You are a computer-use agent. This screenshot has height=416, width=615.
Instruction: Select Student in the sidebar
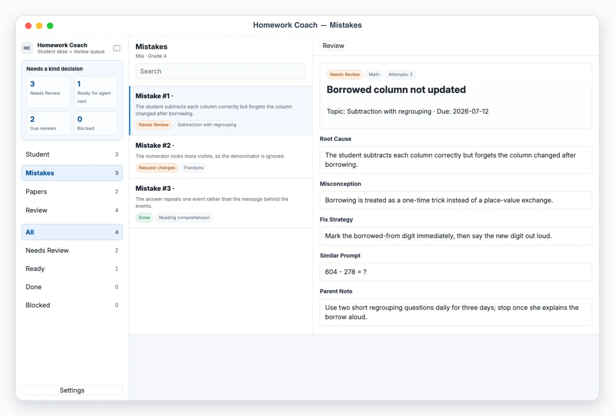72,154
